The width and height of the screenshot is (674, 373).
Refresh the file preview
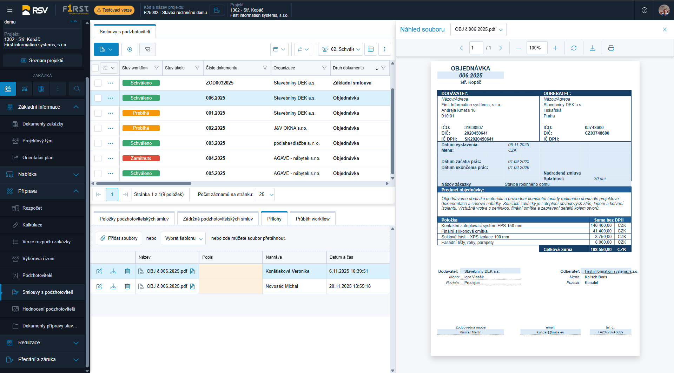[x=574, y=48]
